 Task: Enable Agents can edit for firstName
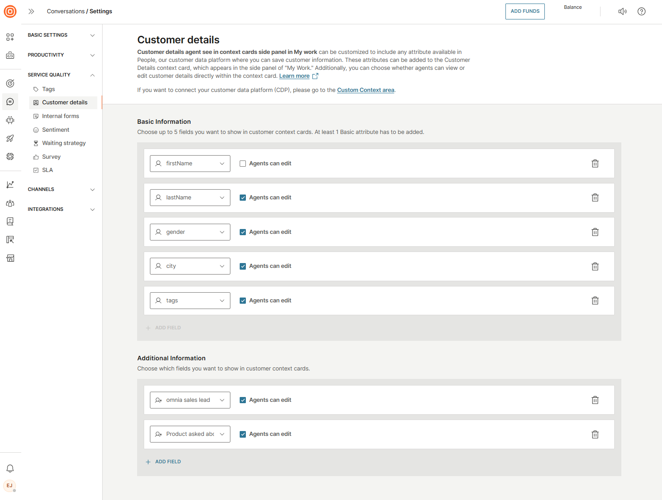[243, 164]
